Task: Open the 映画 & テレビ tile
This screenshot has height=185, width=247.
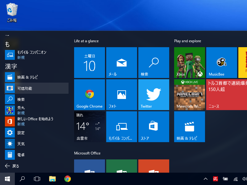Action: [x=190, y=127]
